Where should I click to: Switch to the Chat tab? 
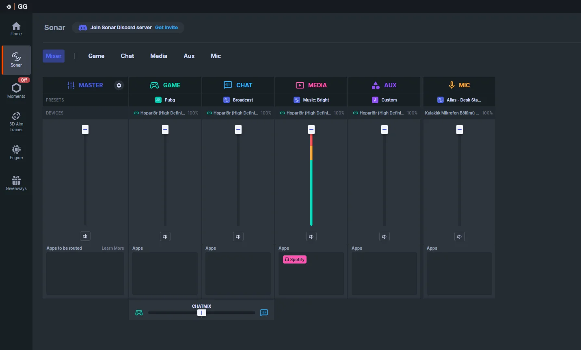tap(127, 56)
